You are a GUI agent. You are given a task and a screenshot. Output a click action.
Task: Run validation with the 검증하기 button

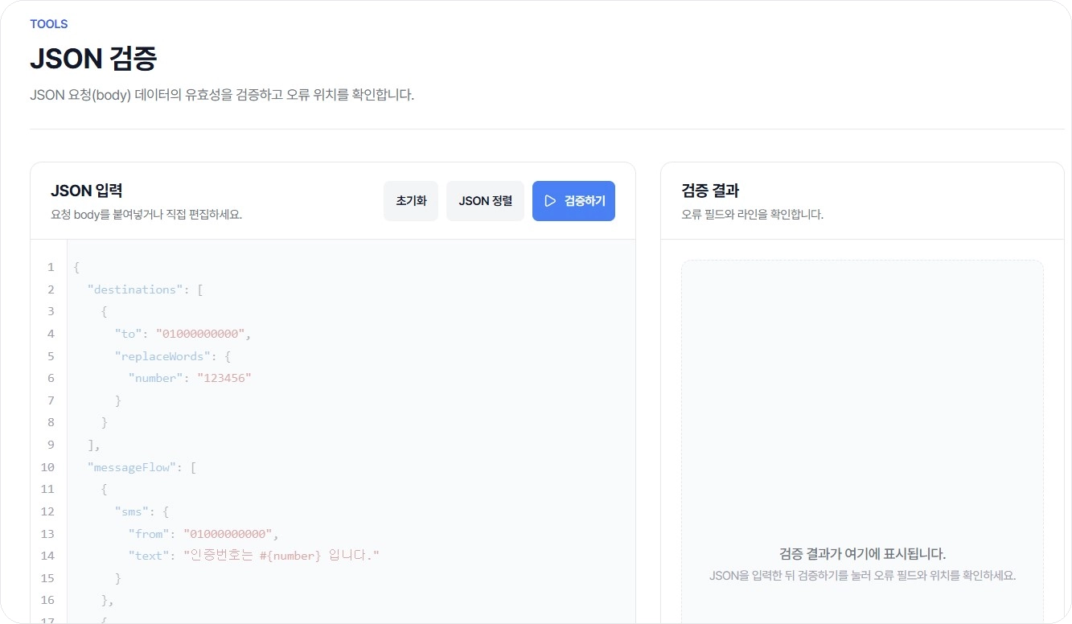[x=573, y=201]
